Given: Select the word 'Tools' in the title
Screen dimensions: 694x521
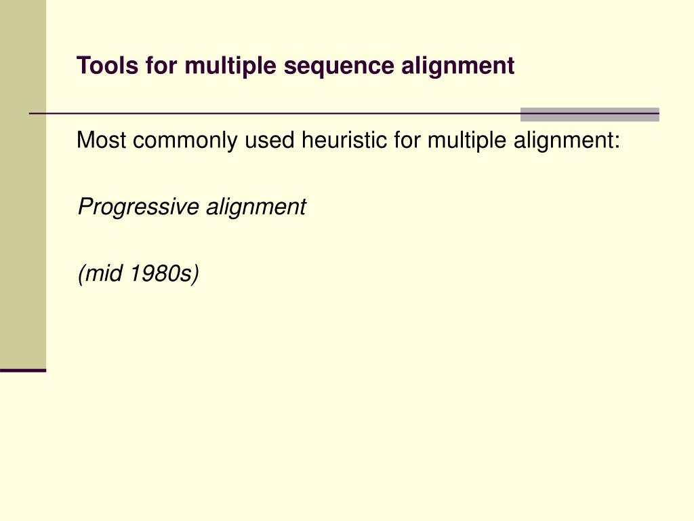Looking at the screenshot, I should click(108, 65).
